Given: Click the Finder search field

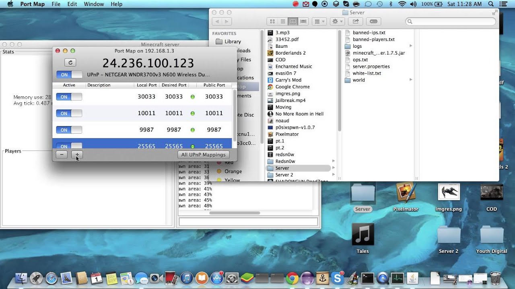Looking at the screenshot, I should 451,21.
